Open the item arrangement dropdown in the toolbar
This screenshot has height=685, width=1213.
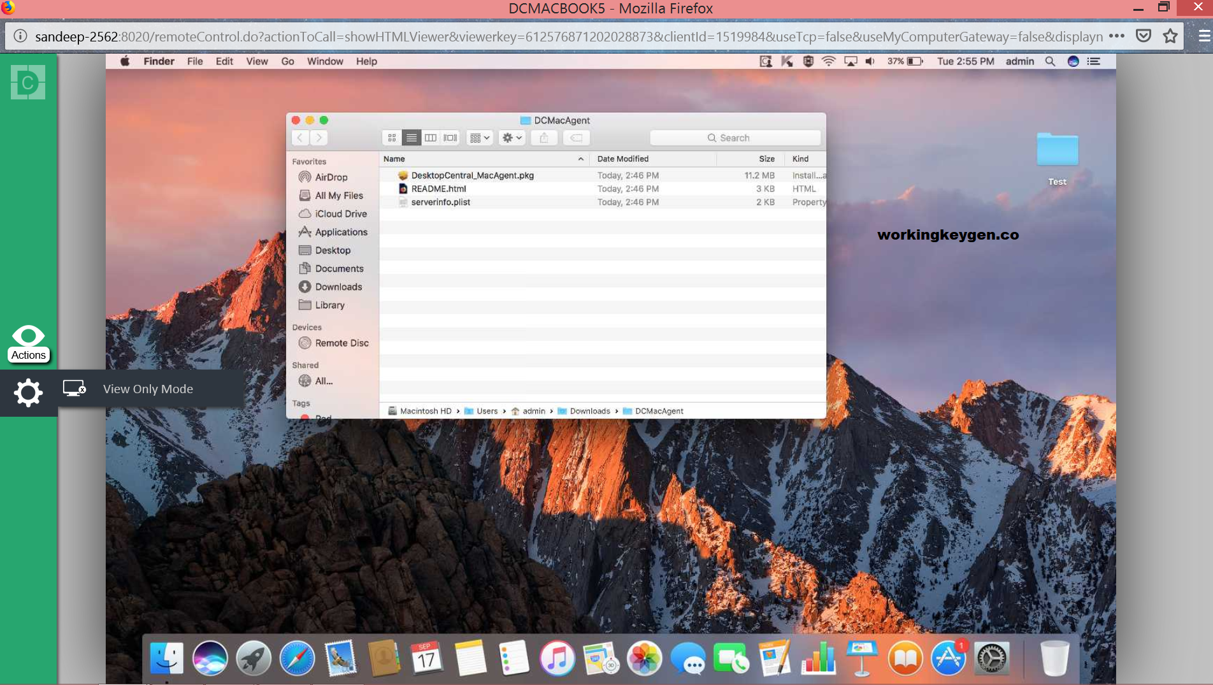[479, 138]
